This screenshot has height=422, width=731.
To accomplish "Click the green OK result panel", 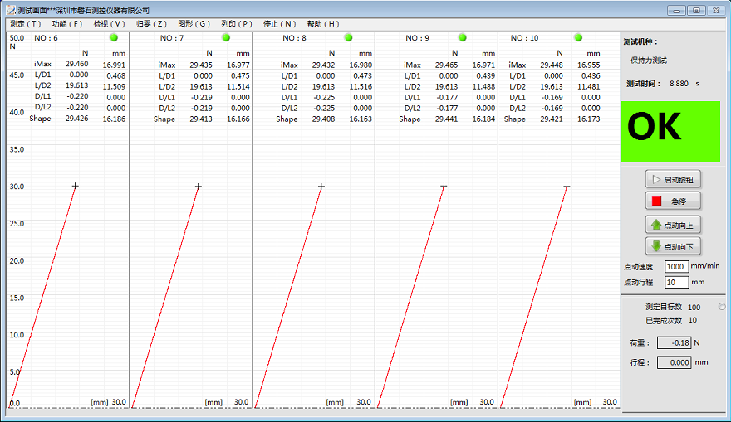I will point(670,131).
